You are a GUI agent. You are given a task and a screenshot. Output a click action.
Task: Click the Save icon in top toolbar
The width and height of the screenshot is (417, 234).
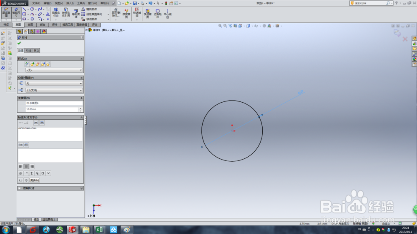pyautogui.click(x=135, y=3)
